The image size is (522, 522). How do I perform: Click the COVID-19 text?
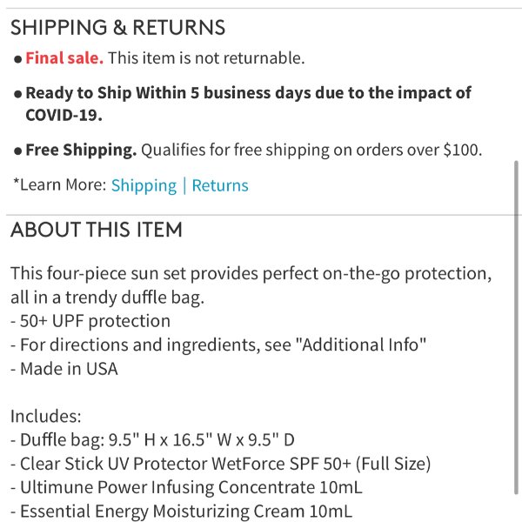coord(64,115)
